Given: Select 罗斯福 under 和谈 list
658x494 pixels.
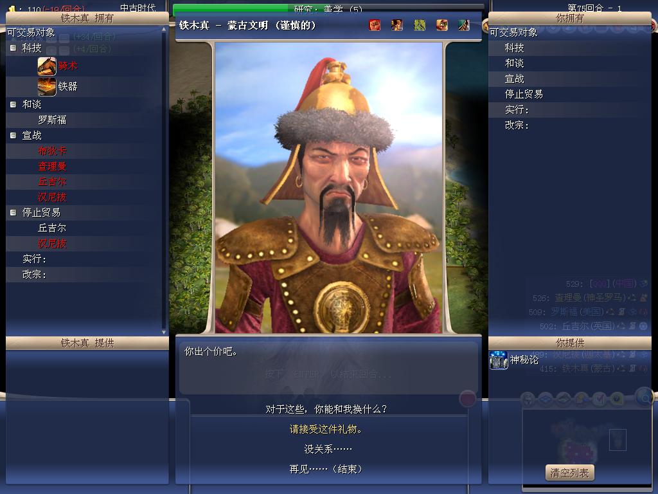Looking at the screenshot, I should point(52,120).
